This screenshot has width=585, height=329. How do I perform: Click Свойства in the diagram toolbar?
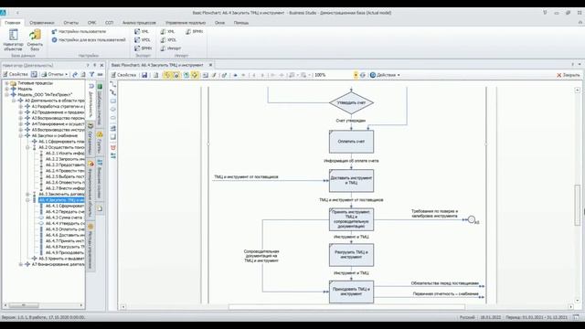pos(124,75)
